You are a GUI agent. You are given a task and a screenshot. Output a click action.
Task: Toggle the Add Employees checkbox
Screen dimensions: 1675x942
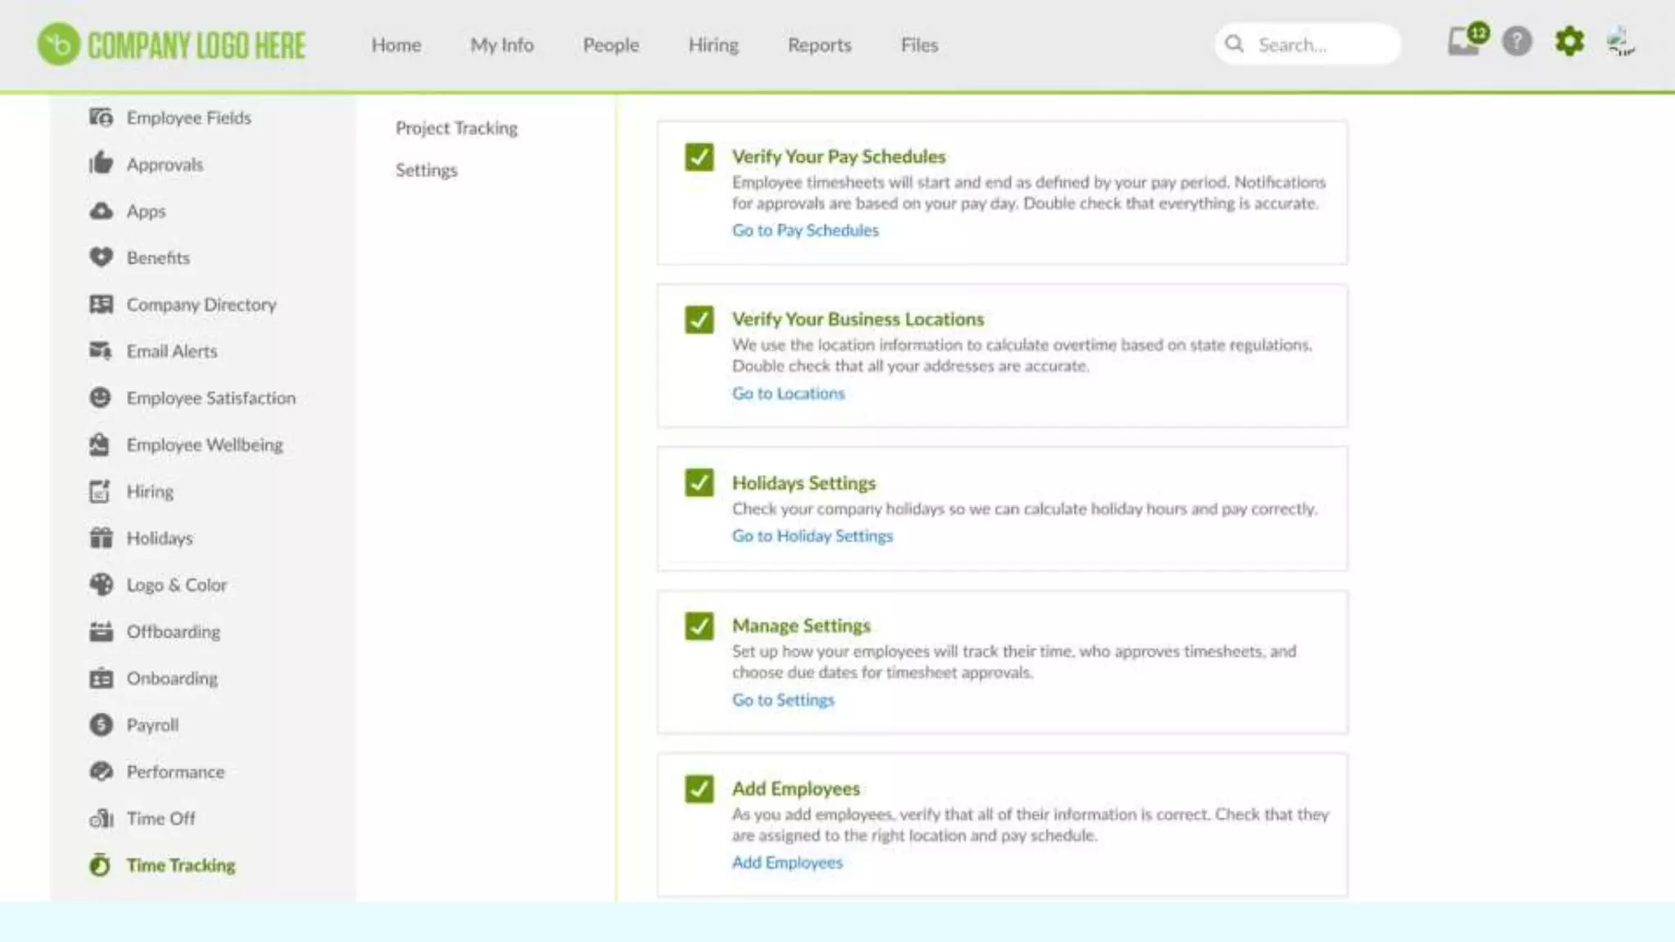[699, 789]
